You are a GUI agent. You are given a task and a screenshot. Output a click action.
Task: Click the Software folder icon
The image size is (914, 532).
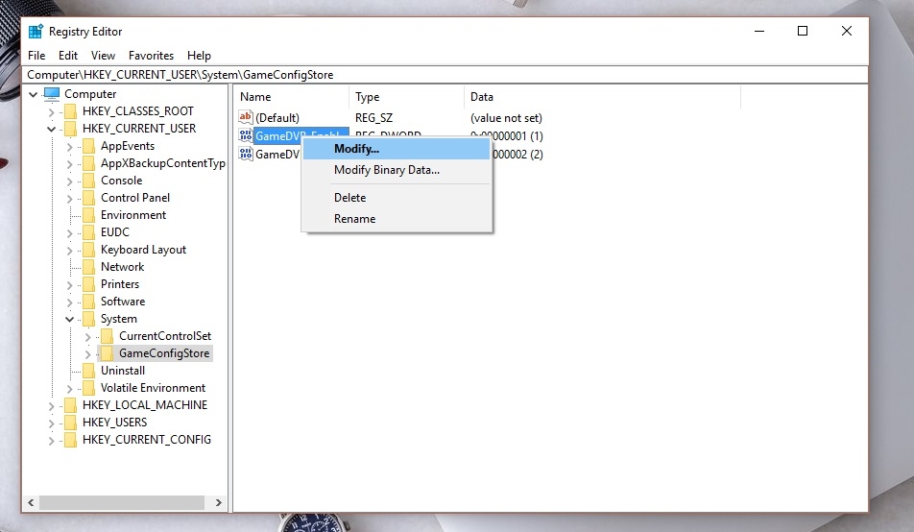click(88, 302)
